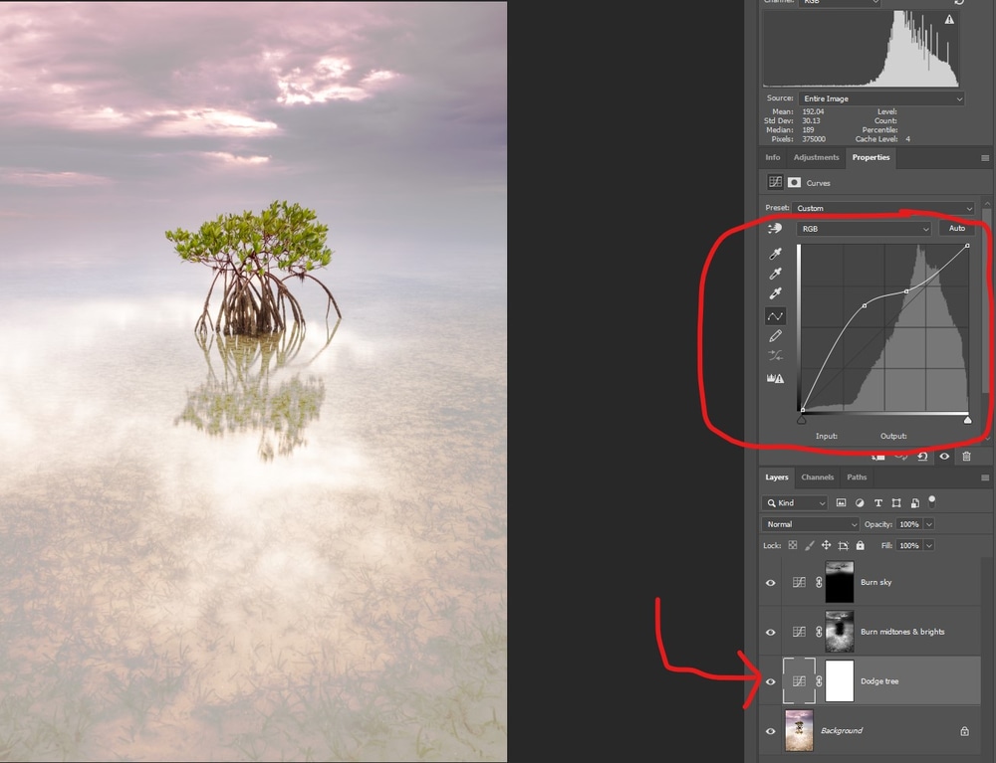996x763 pixels.
Task: Filter layers by type layers
Action: pyautogui.click(x=877, y=503)
